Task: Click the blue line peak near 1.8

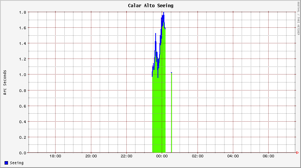Action: 164,13
